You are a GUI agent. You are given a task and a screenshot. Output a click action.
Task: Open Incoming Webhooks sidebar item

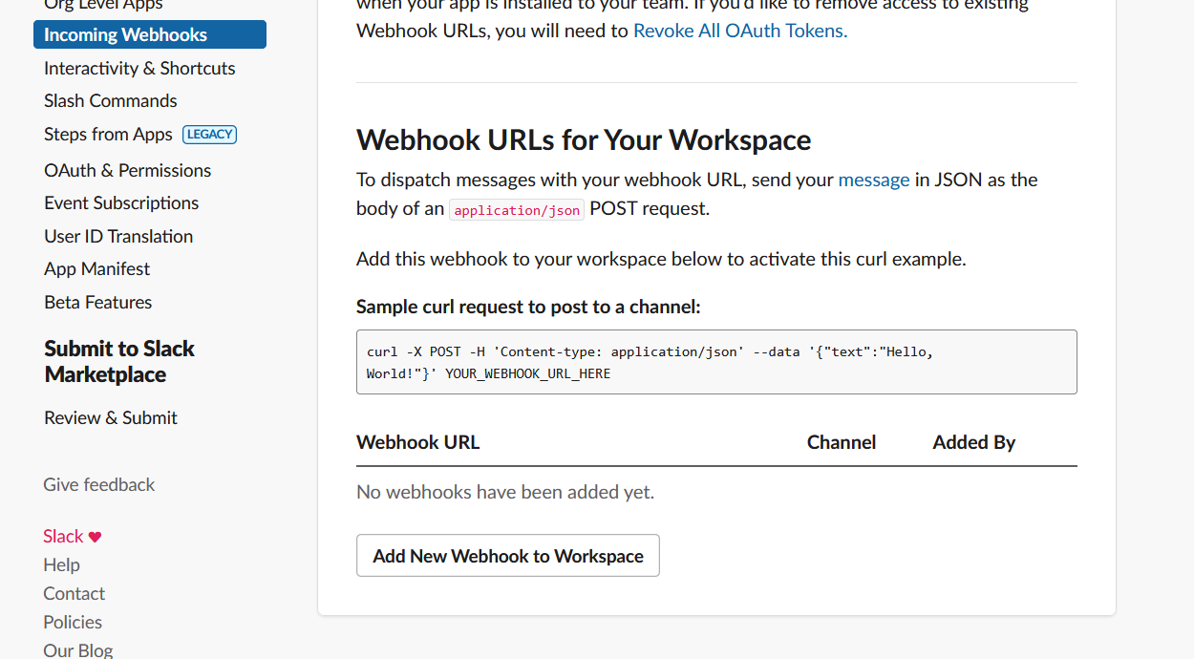[149, 35]
